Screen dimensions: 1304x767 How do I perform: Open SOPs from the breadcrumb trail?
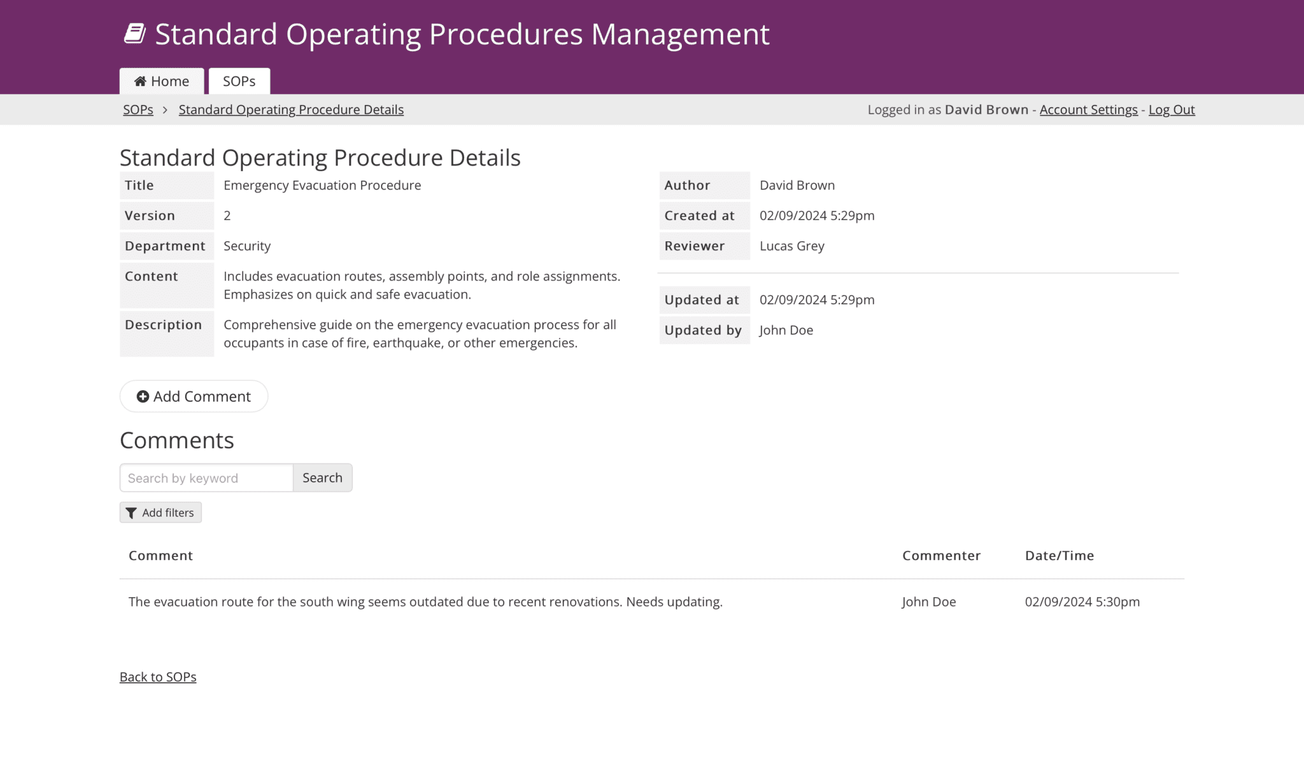[138, 109]
